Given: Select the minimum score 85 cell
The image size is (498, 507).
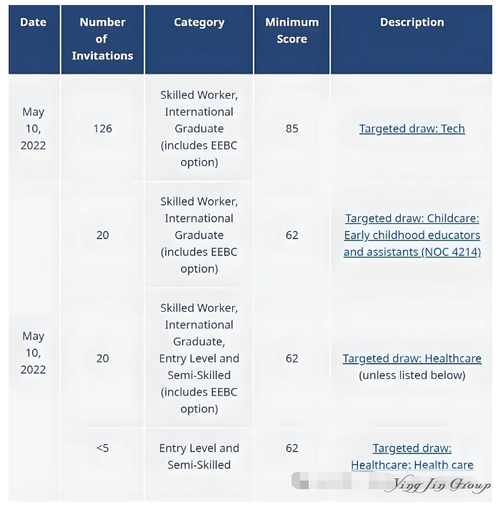Looking at the screenshot, I should [292, 129].
